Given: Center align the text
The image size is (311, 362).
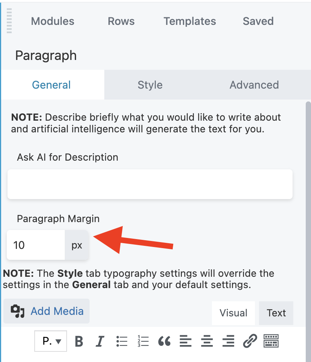Looking at the screenshot, I should click(x=207, y=341).
